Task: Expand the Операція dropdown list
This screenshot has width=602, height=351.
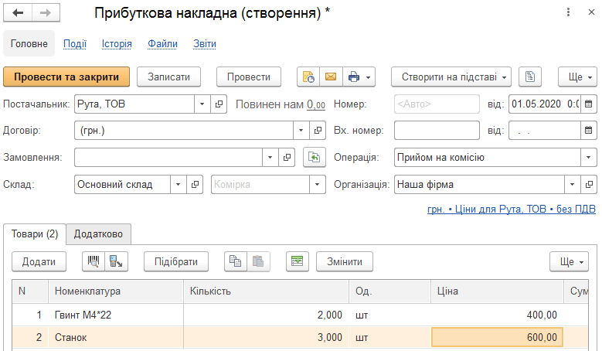Action: point(589,158)
